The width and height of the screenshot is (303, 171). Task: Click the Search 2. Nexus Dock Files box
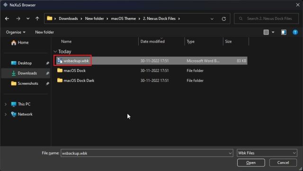tap(266, 18)
